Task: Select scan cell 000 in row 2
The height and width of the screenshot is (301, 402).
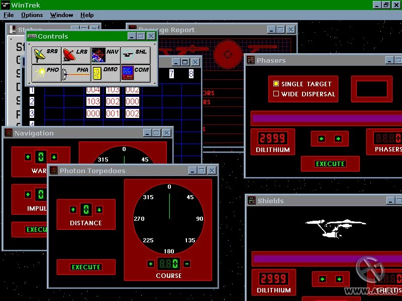Action: click(132, 101)
